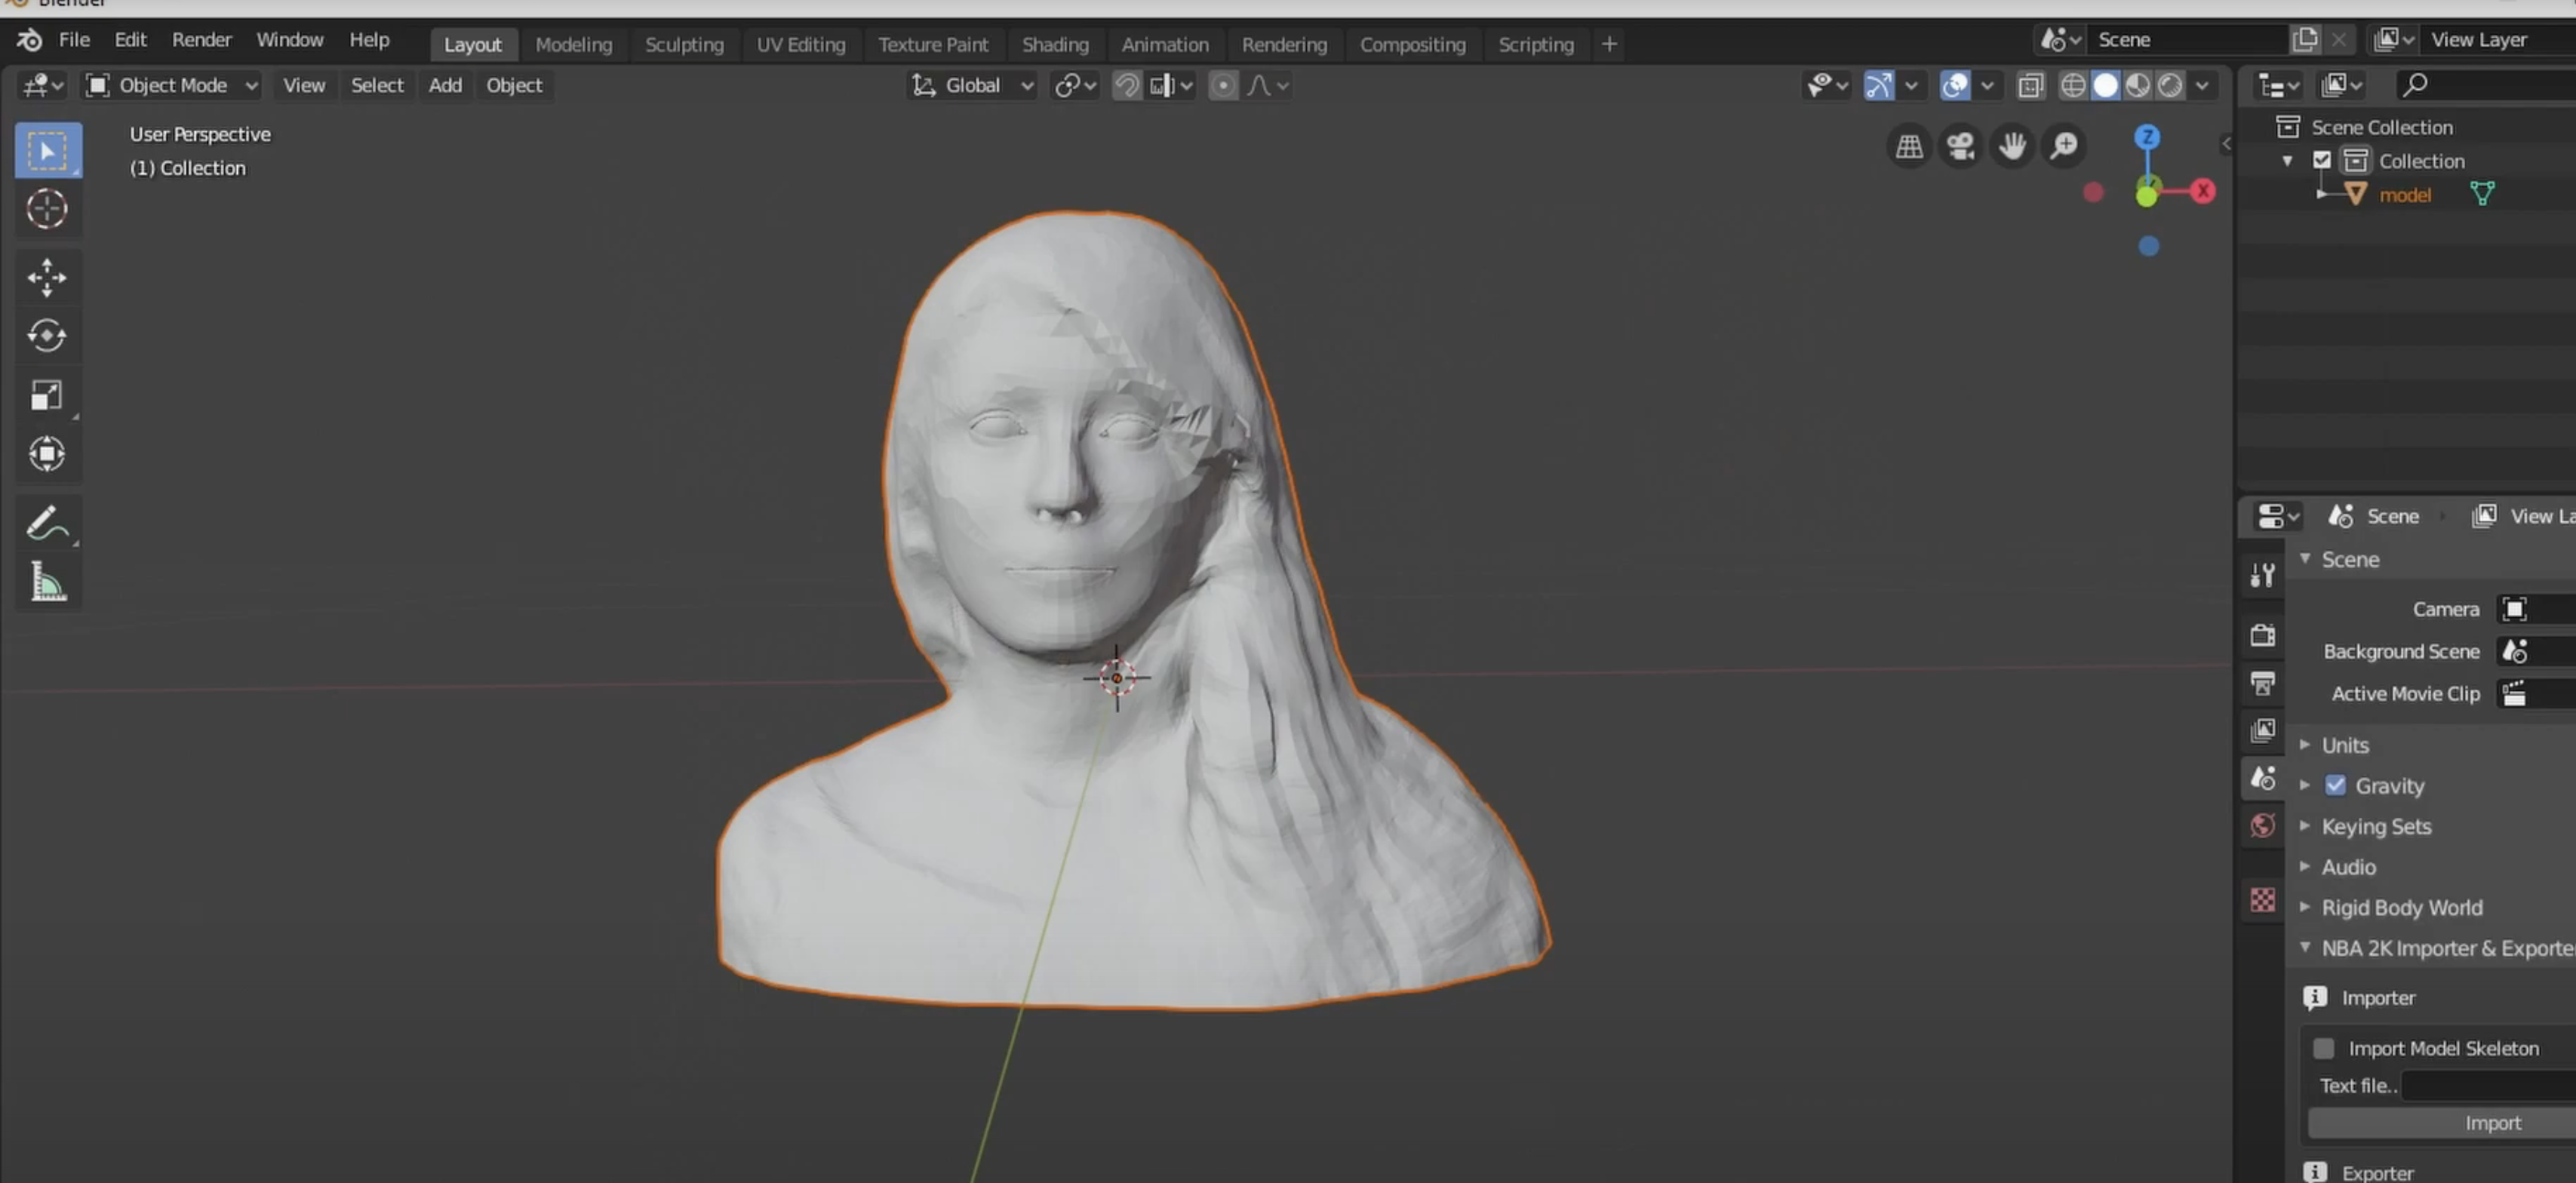Select the model object in outliner
The height and width of the screenshot is (1183, 2576).
[x=2404, y=195]
